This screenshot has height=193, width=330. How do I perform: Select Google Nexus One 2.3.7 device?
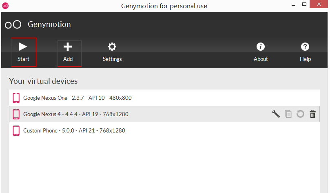coord(77,98)
